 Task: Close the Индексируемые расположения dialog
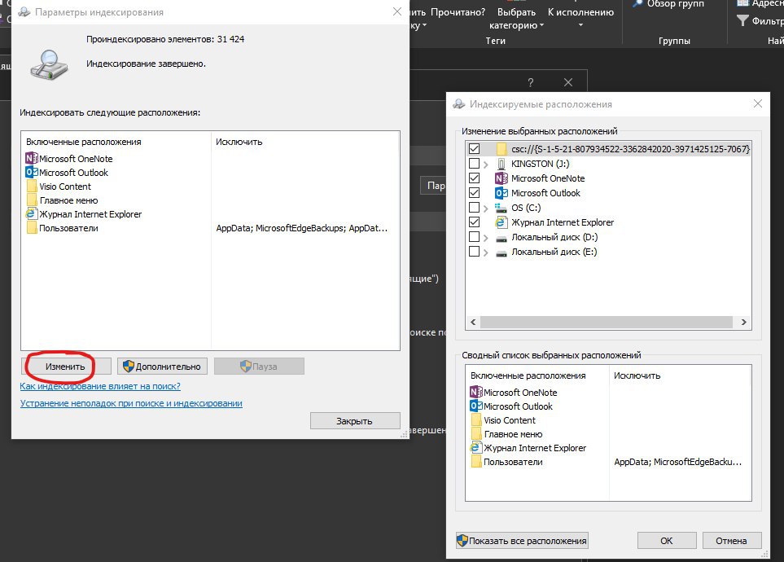pyautogui.click(x=758, y=103)
